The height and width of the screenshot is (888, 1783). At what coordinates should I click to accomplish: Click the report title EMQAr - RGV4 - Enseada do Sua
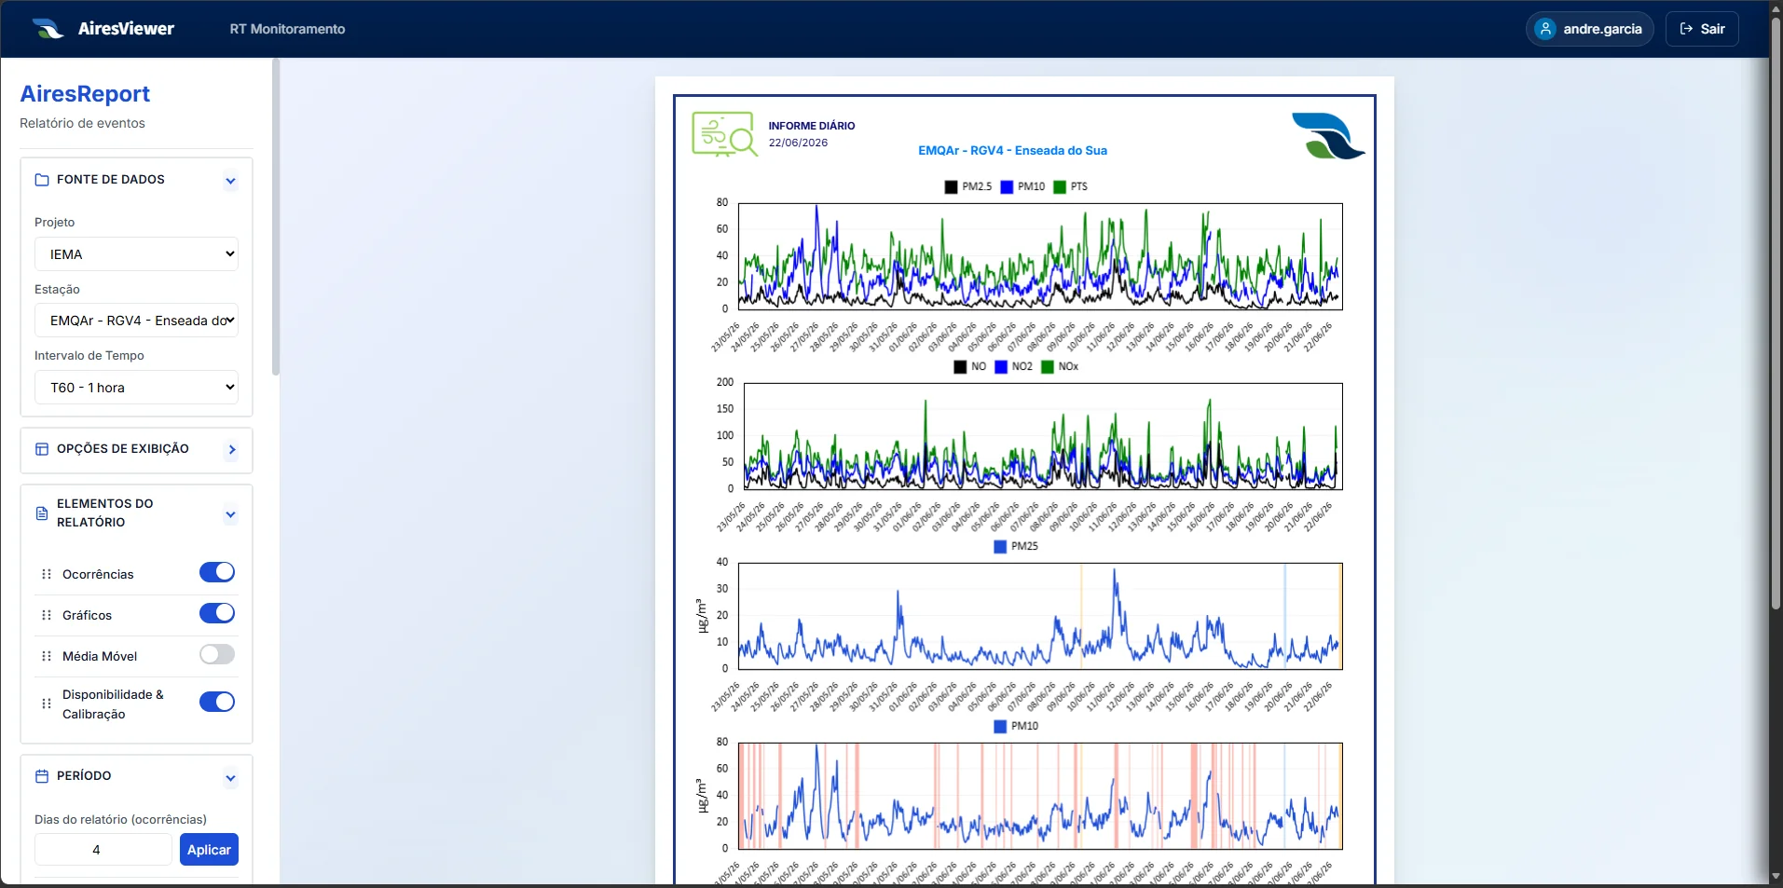(1012, 151)
